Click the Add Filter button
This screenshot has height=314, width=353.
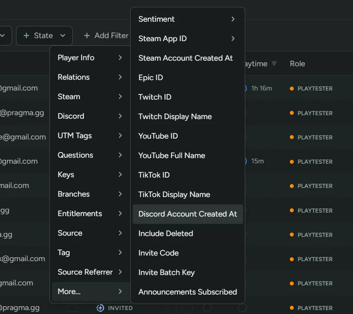coord(106,36)
